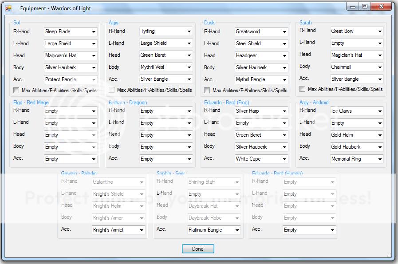The image size is (398, 264).
Task: Toggle Dusk's Max Abilities checkbox
Action: (207, 91)
